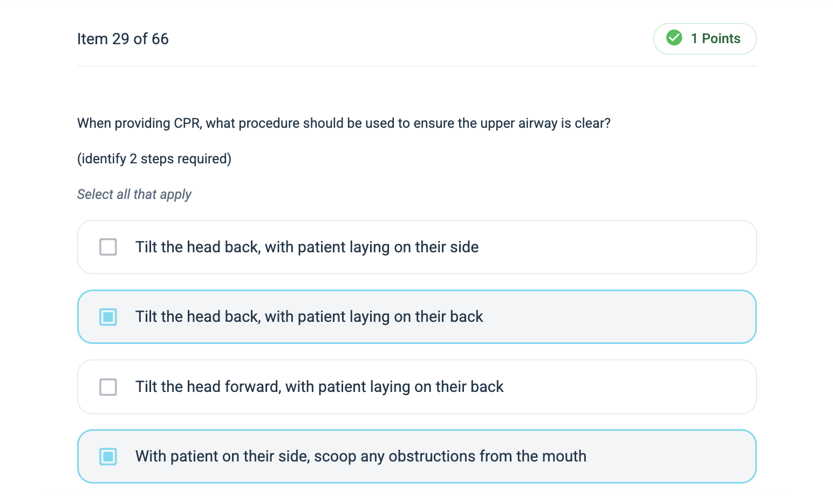Check the 'head back, on their side' checkbox
833x496 pixels.
coord(108,247)
